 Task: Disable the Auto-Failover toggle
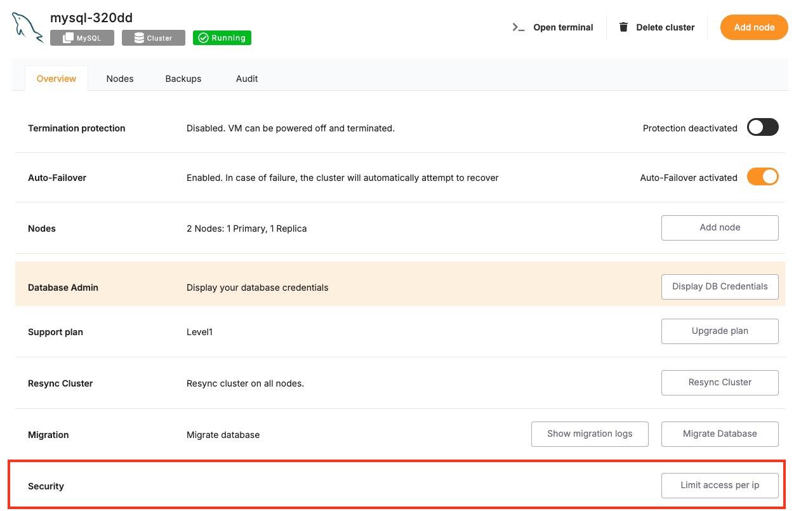pos(762,176)
